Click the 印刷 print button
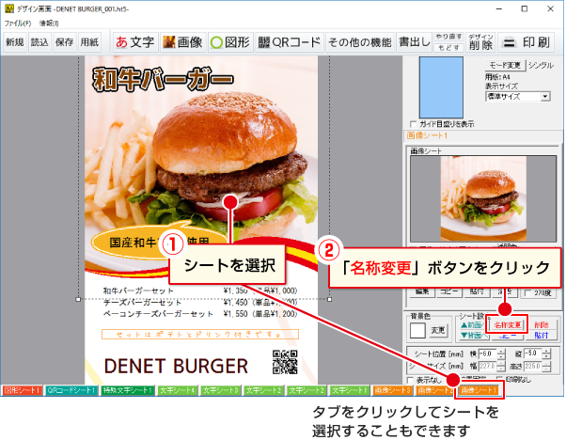Screen dimensions: 566x440 526,42
